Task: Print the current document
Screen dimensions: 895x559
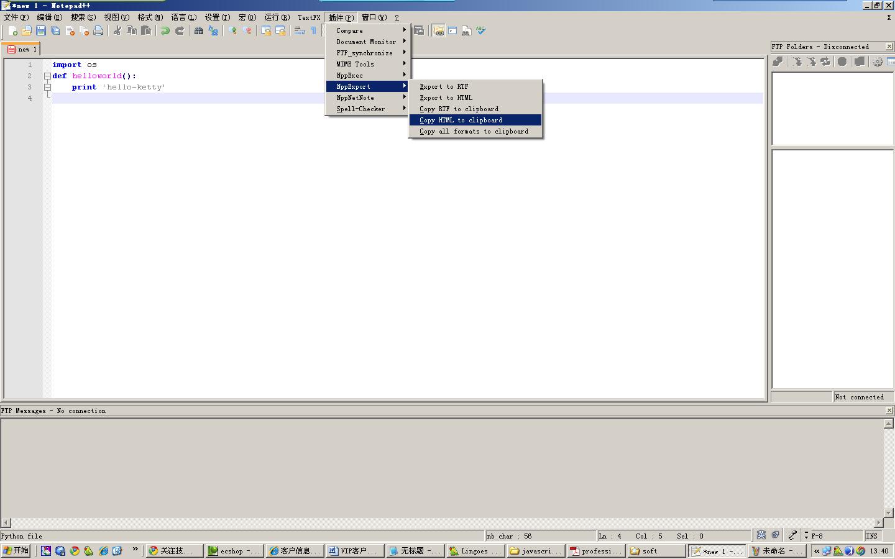Action: 98,30
